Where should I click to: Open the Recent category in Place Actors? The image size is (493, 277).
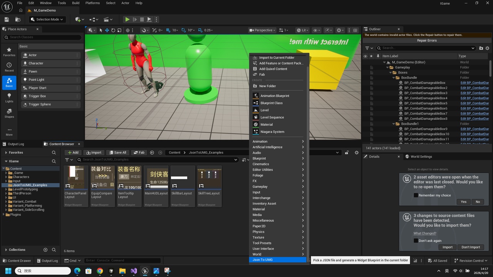pyautogui.click(x=9, y=67)
